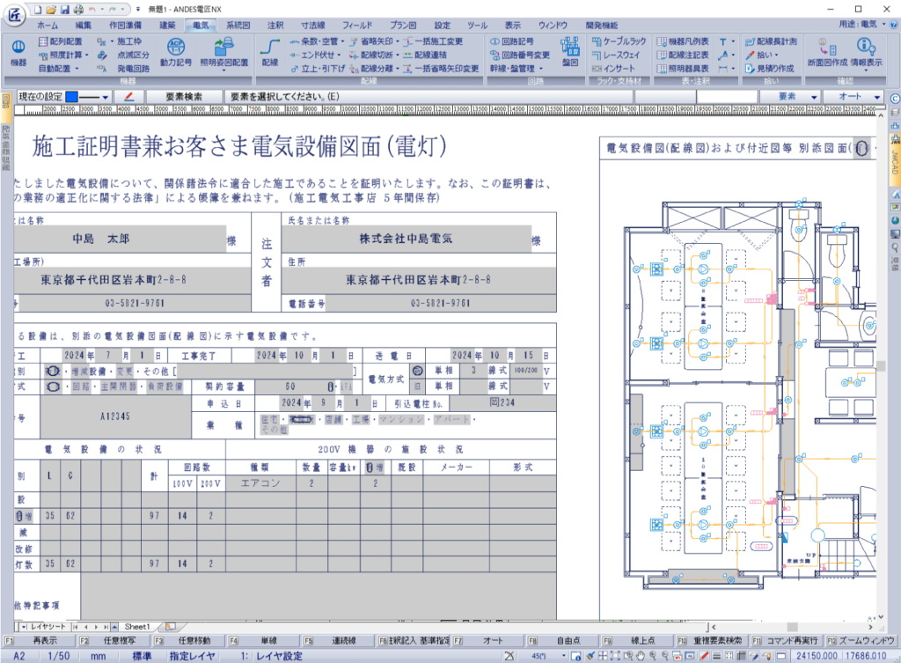The width and height of the screenshot is (901, 663).
Task: Click the blue line color swatch
Action: pyautogui.click(x=71, y=97)
